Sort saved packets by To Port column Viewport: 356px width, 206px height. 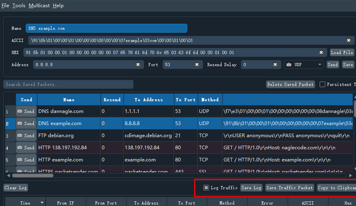click(x=186, y=100)
